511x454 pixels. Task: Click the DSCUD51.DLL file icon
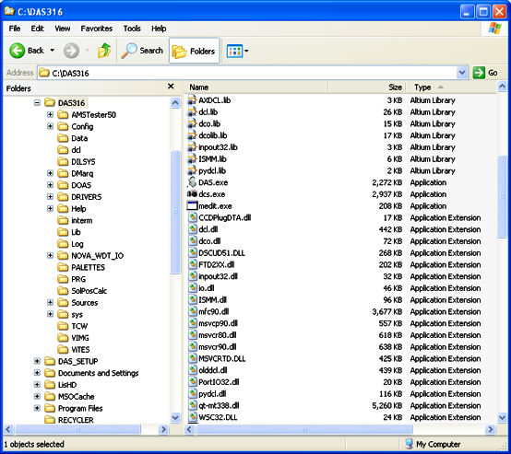[x=193, y=253]
